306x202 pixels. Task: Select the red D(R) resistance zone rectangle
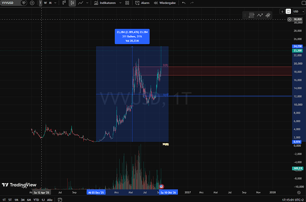pyautogui.click(x=212, y=71)
